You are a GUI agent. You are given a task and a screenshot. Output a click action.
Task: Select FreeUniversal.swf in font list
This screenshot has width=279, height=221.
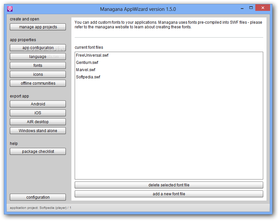point(169,55)
